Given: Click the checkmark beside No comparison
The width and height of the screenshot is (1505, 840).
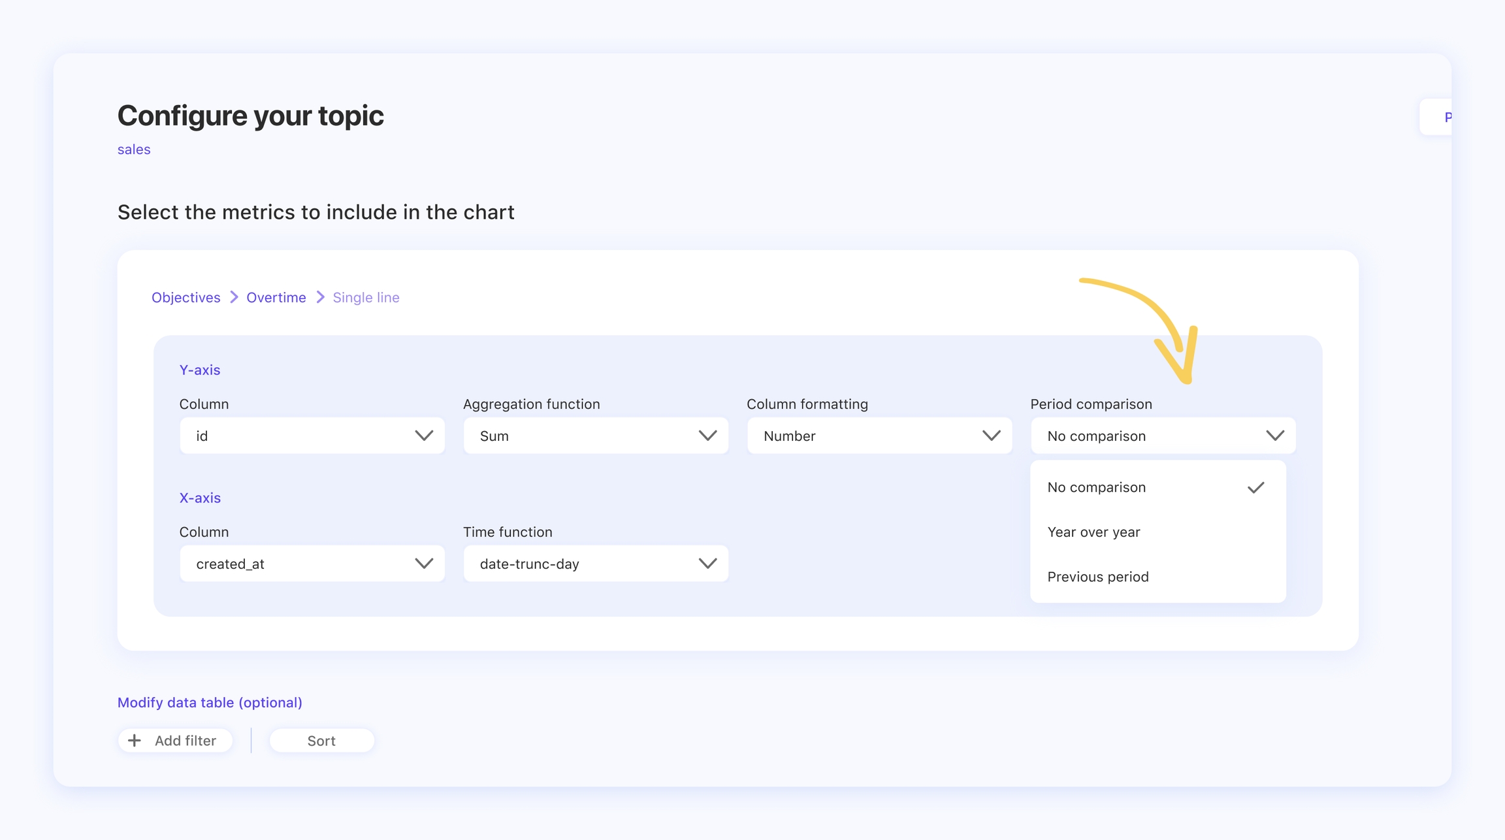Looking at the screenshot, I should tap(1255, 487).
